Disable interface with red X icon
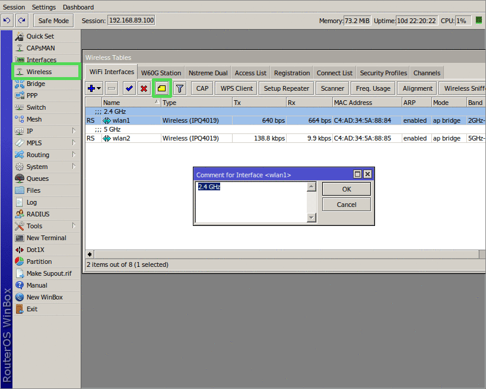The image size is (486, 389). click(144, 88)
